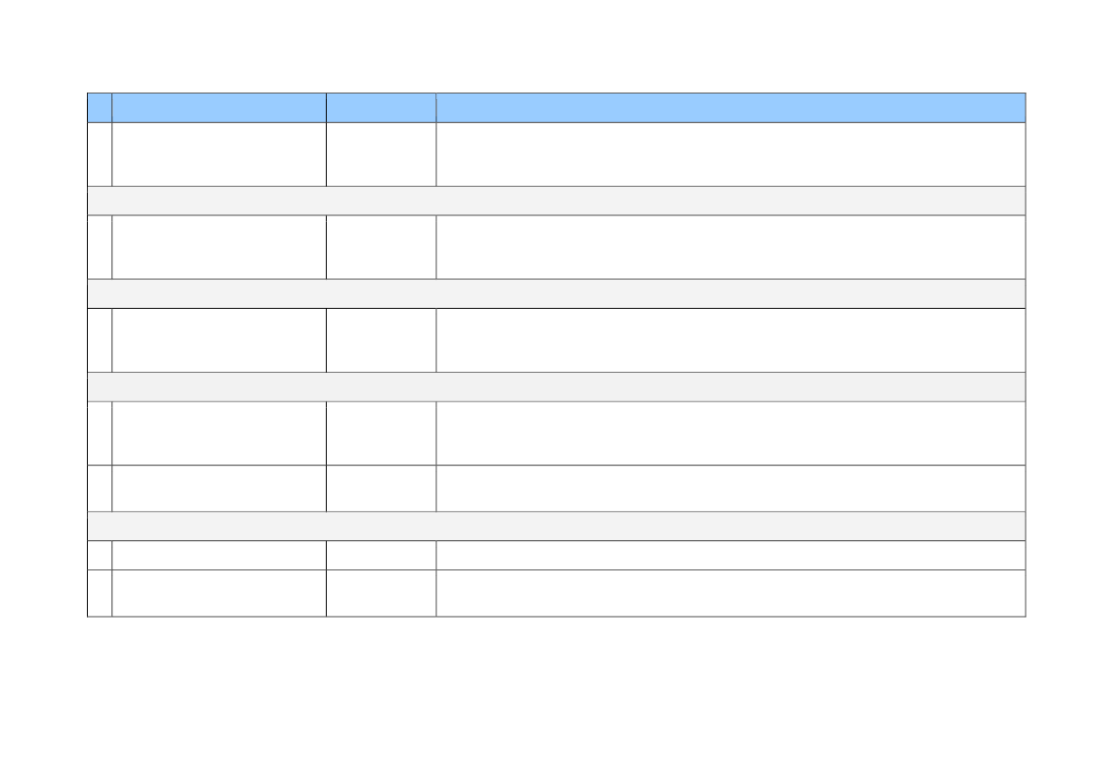
Task: Select the widest blue header cell
Action: pyautogui.click(x=730, y=108)
